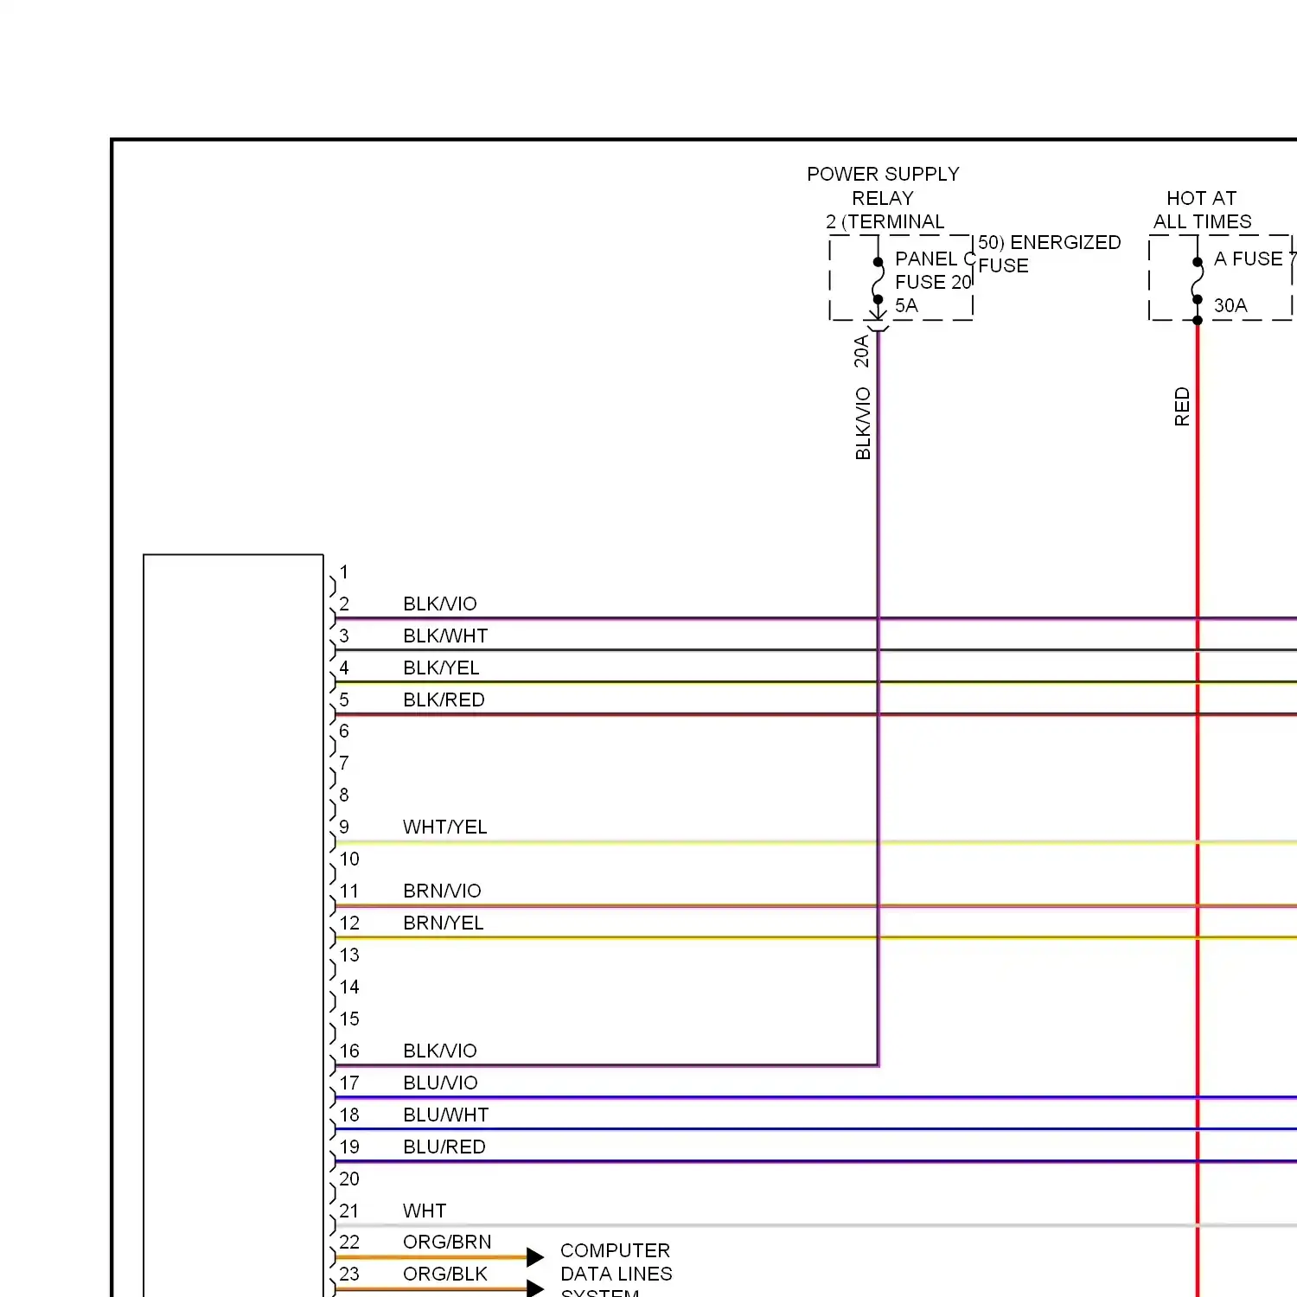Click the BLU/RED wire label
1297x1297 pixels.
pyautogui.click(x=444, y=1147)
